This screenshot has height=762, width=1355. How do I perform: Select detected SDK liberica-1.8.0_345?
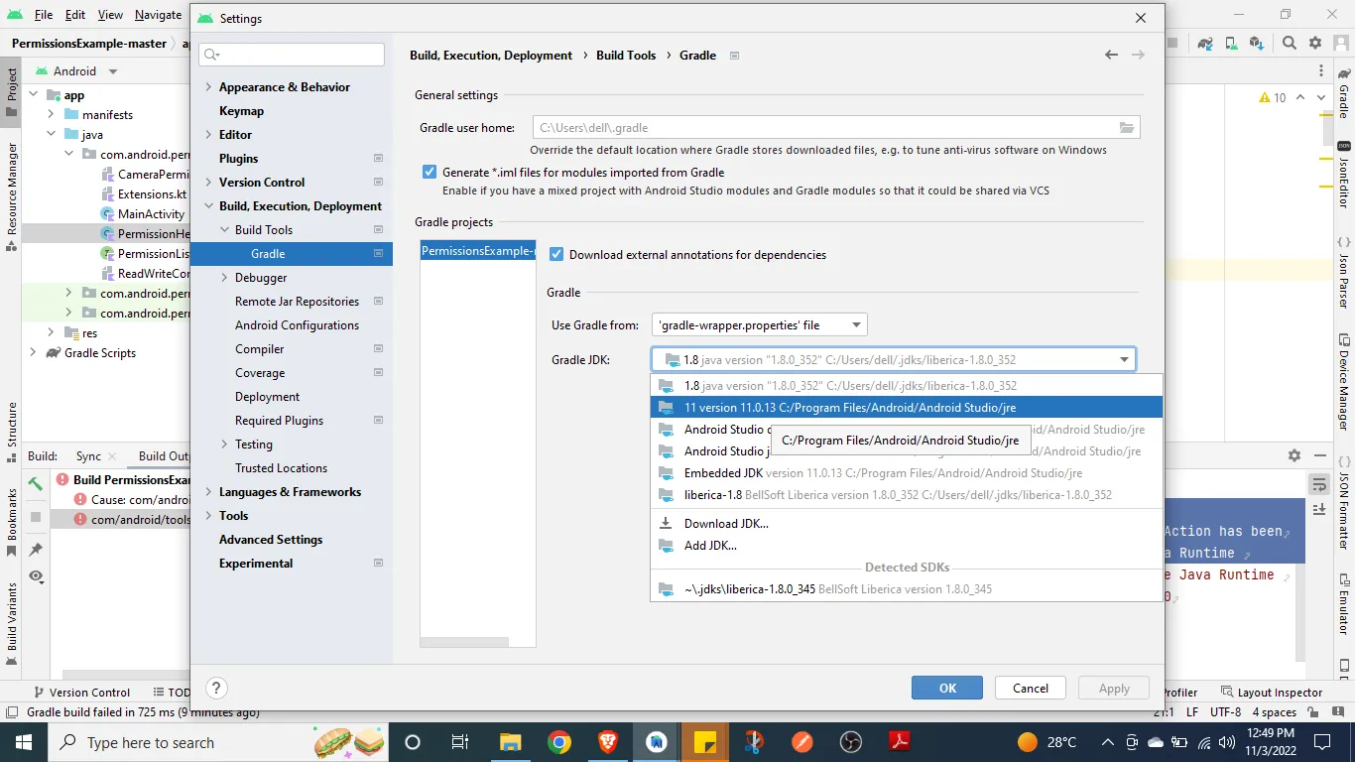907,588
